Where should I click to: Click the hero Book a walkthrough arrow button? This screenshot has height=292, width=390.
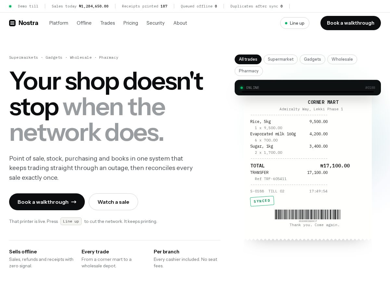(x=47, y=202)
